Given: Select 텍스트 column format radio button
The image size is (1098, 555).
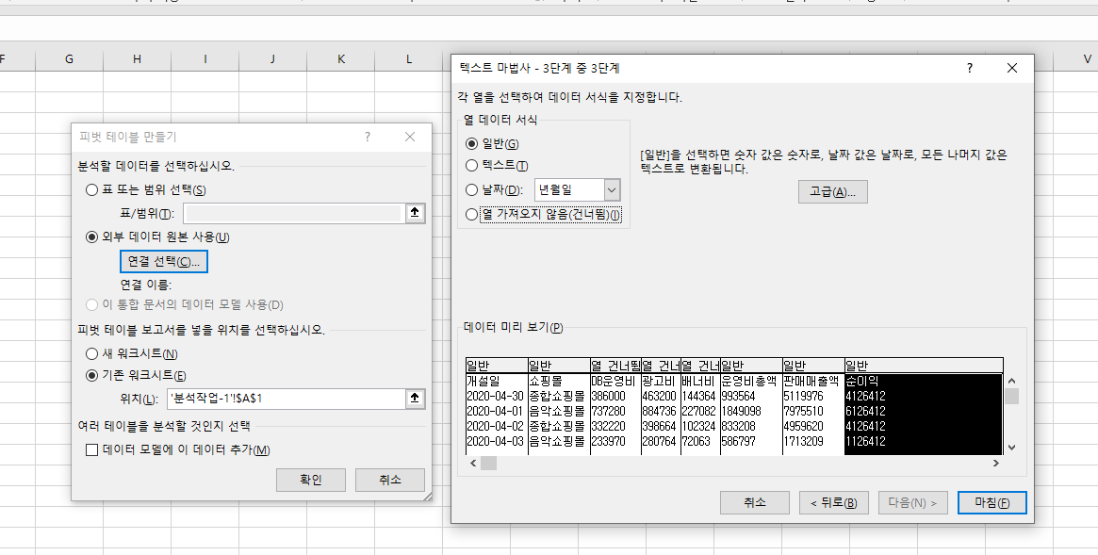Looking at the screenshot, I should pos(472,166).
